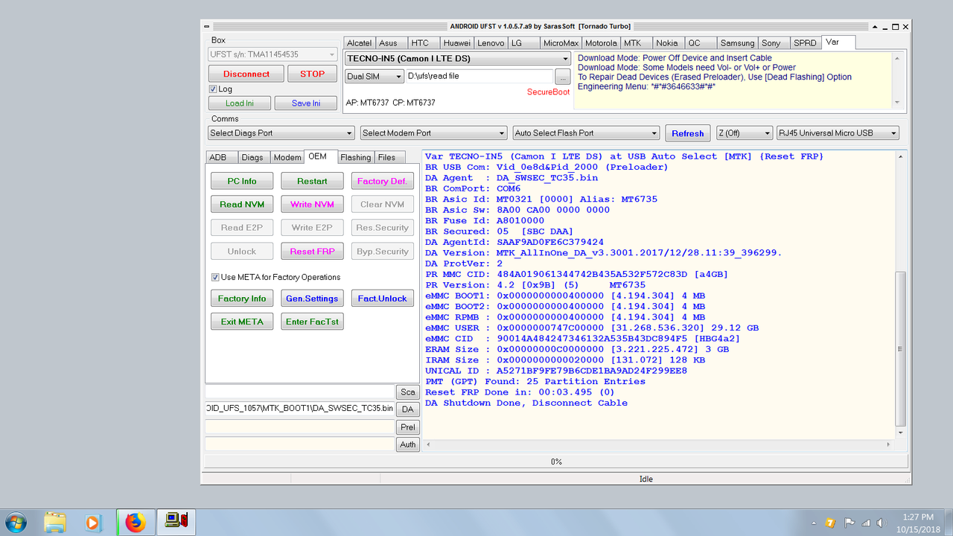
Task: Click the Gen.Settings button
Action: (312, 299)
